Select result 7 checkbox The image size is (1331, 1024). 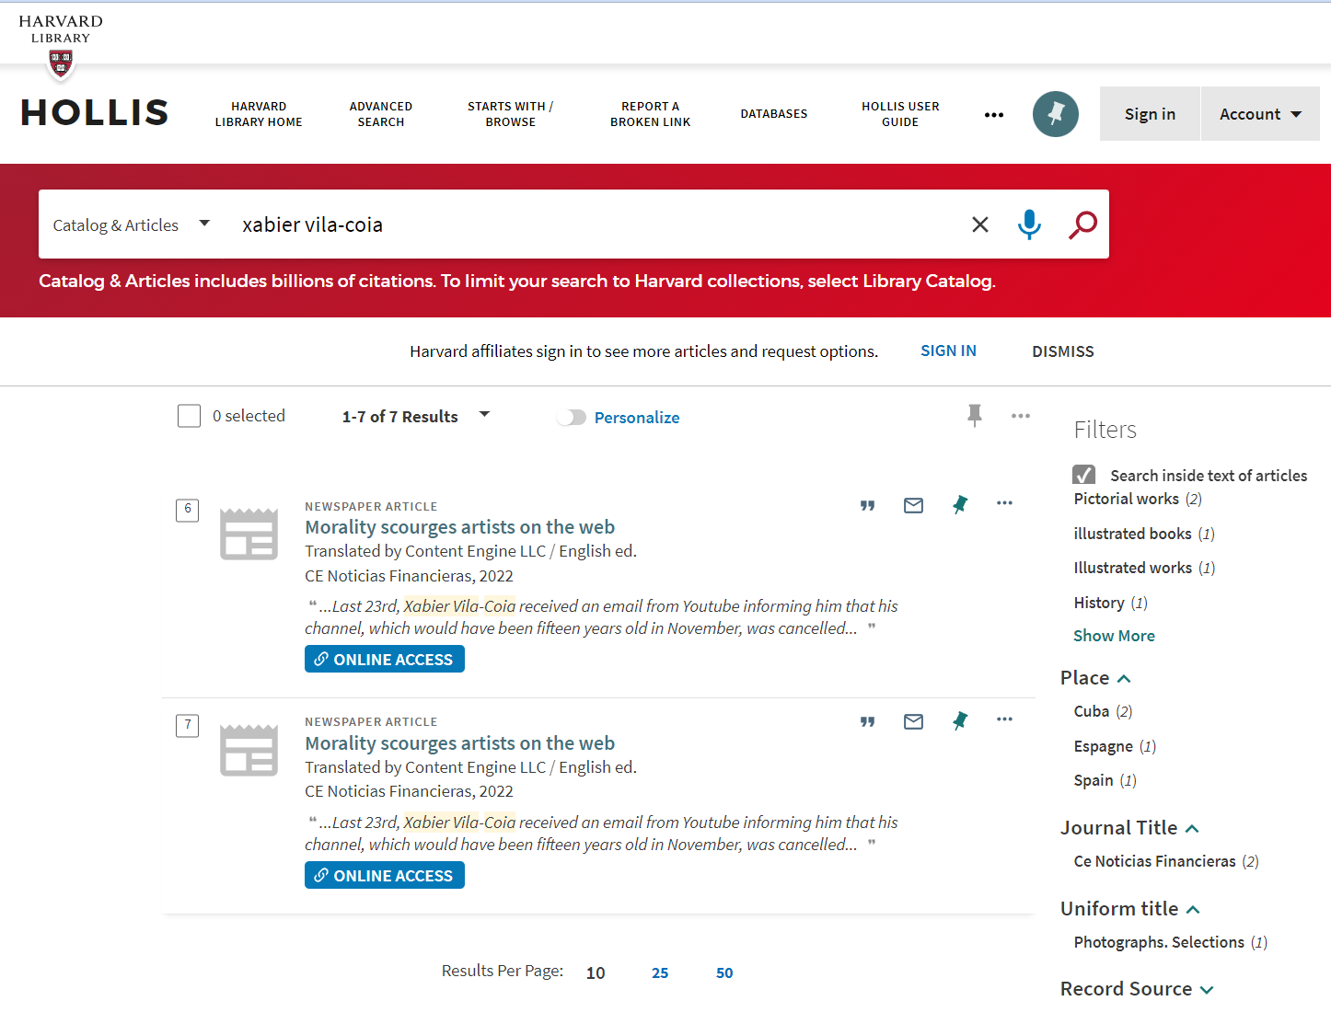tap(188, 726)
